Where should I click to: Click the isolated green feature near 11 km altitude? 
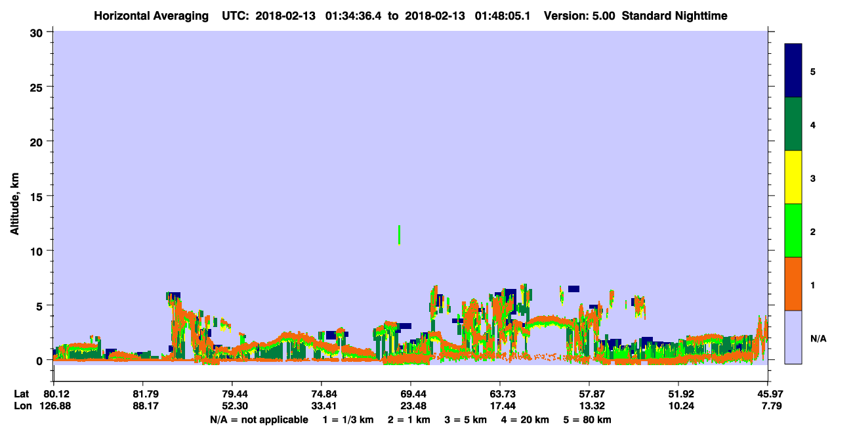click(399, 234)
